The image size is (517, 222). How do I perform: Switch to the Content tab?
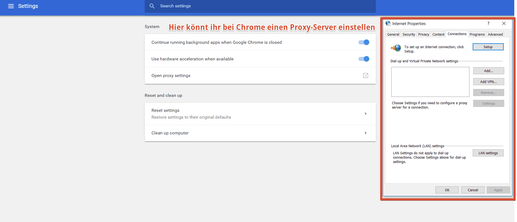click(438, 35)
